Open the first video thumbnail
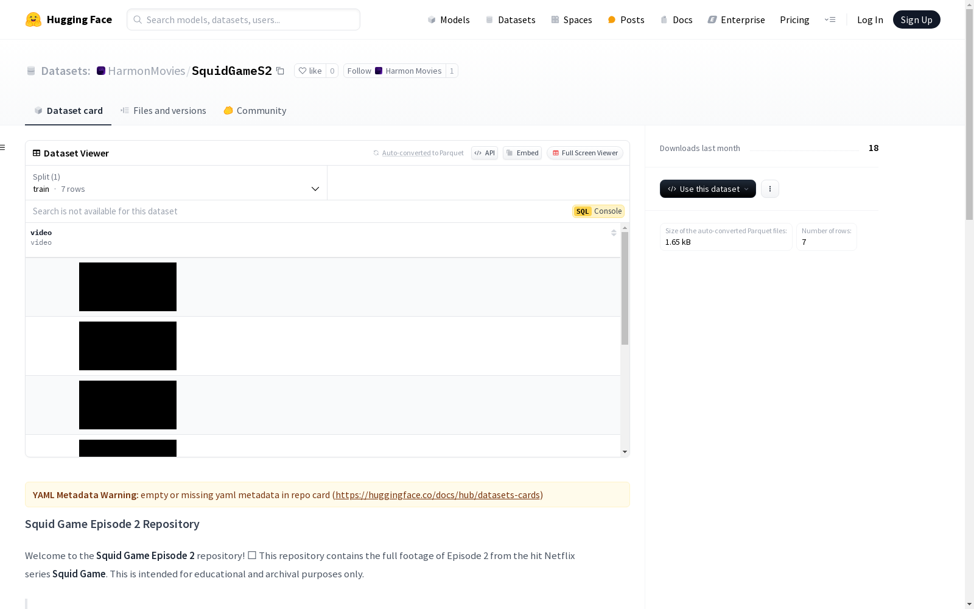Image resolution: width=974 pixels, height=609 pixels. coord(128,287)
